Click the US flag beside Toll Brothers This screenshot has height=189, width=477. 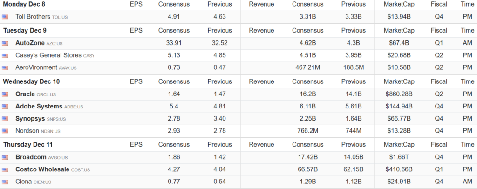coord(5,17)
